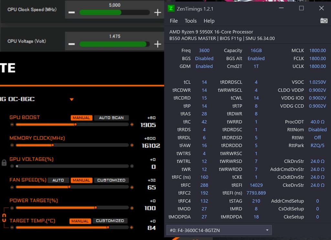Viewport: 331px width, 240px height.
Task: Click the ZenTimings green Z logo
Action: (171, 9)
